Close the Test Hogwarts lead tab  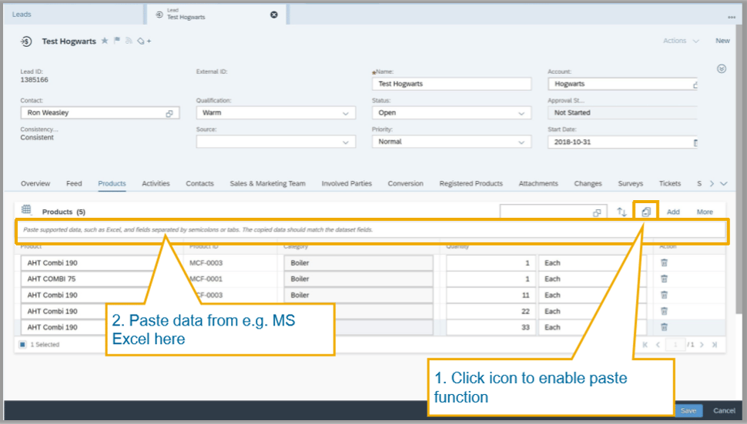point(274,15)
